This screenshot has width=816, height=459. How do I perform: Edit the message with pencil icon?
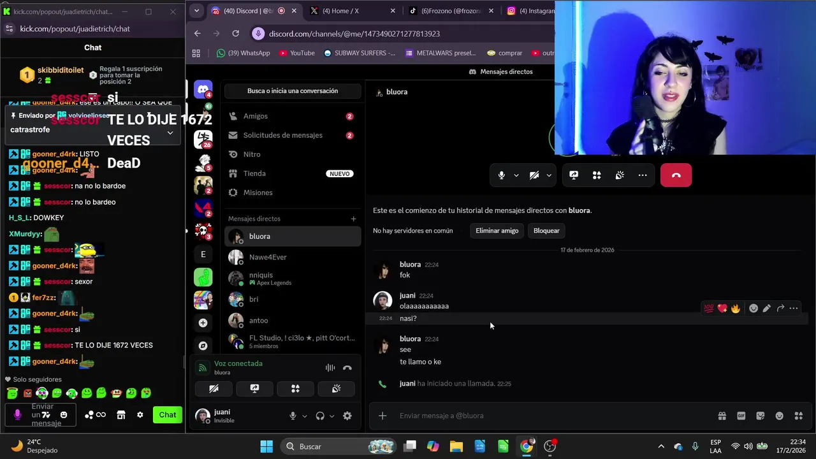coord(767,309)
